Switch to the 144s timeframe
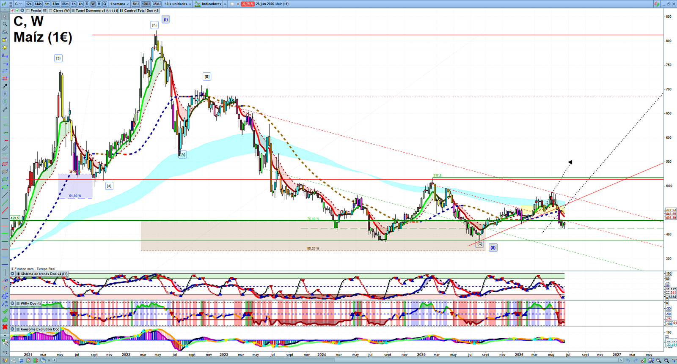677x364 pixels. [38, 4]
